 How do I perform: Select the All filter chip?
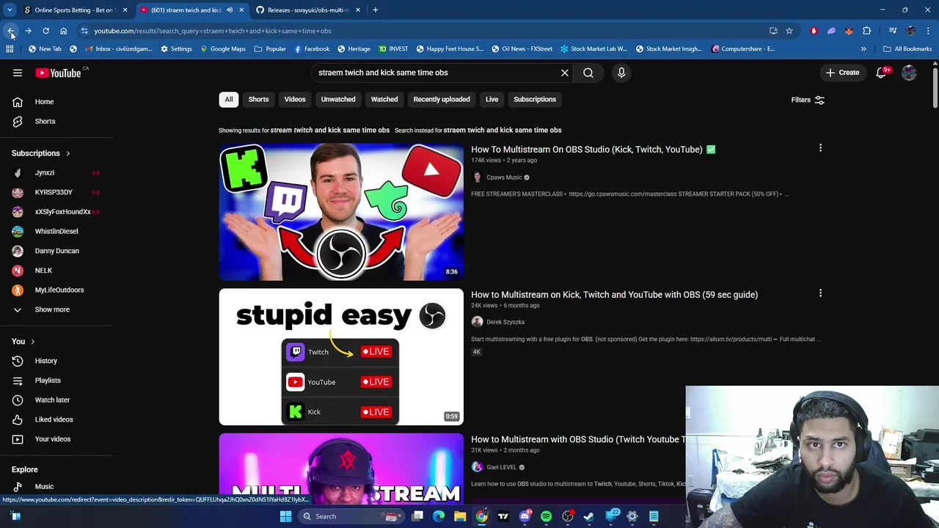229,99
